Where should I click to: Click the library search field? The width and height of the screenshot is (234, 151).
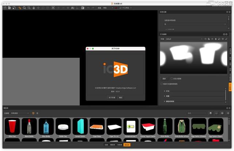click(197, 113)
